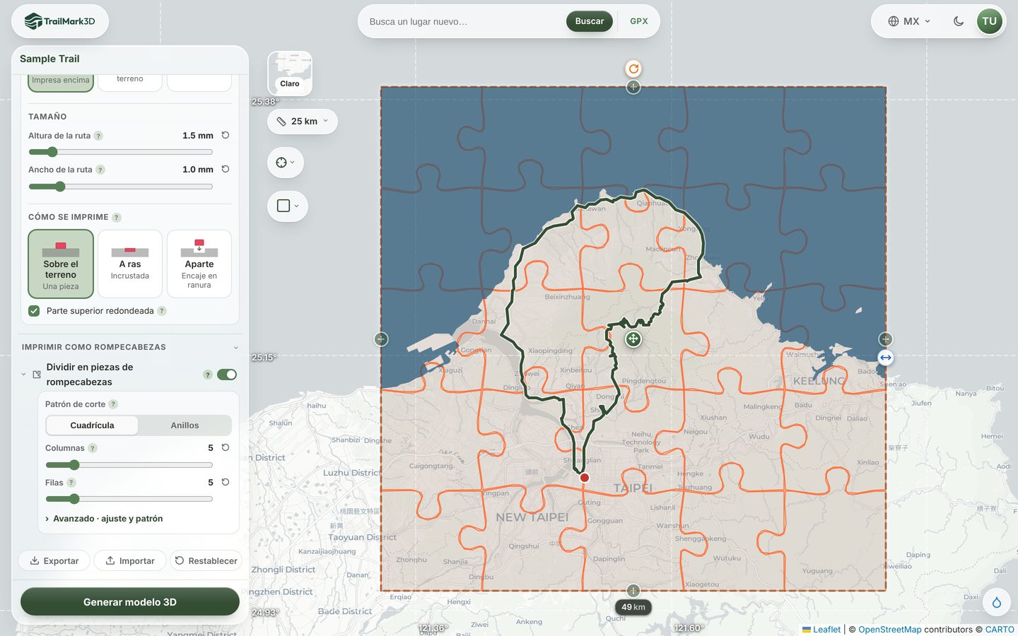Select Sobre el terreno print mode
The height and width of the screenshot is (636, 1018).
tap(61, 264)
